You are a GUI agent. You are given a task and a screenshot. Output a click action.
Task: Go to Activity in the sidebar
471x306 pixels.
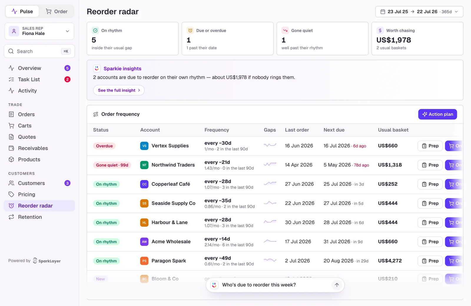[39, 91]
